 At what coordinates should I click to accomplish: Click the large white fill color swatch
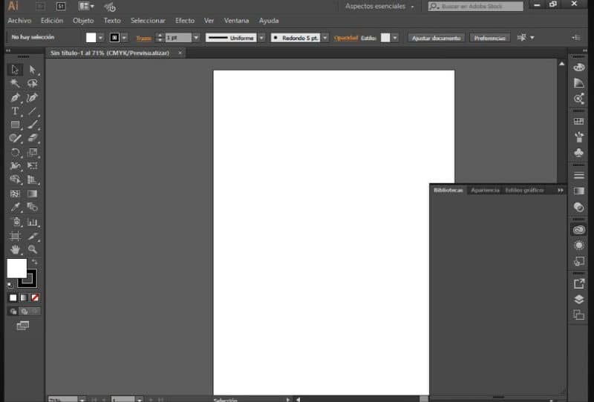[x=16, y=268]
